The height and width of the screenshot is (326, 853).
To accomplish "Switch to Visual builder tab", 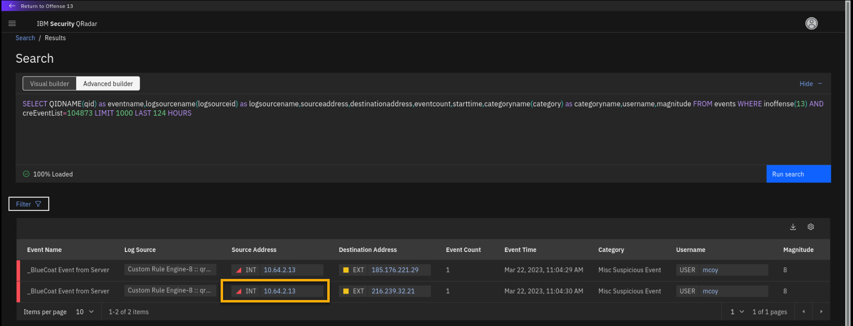I will [50, 83].
